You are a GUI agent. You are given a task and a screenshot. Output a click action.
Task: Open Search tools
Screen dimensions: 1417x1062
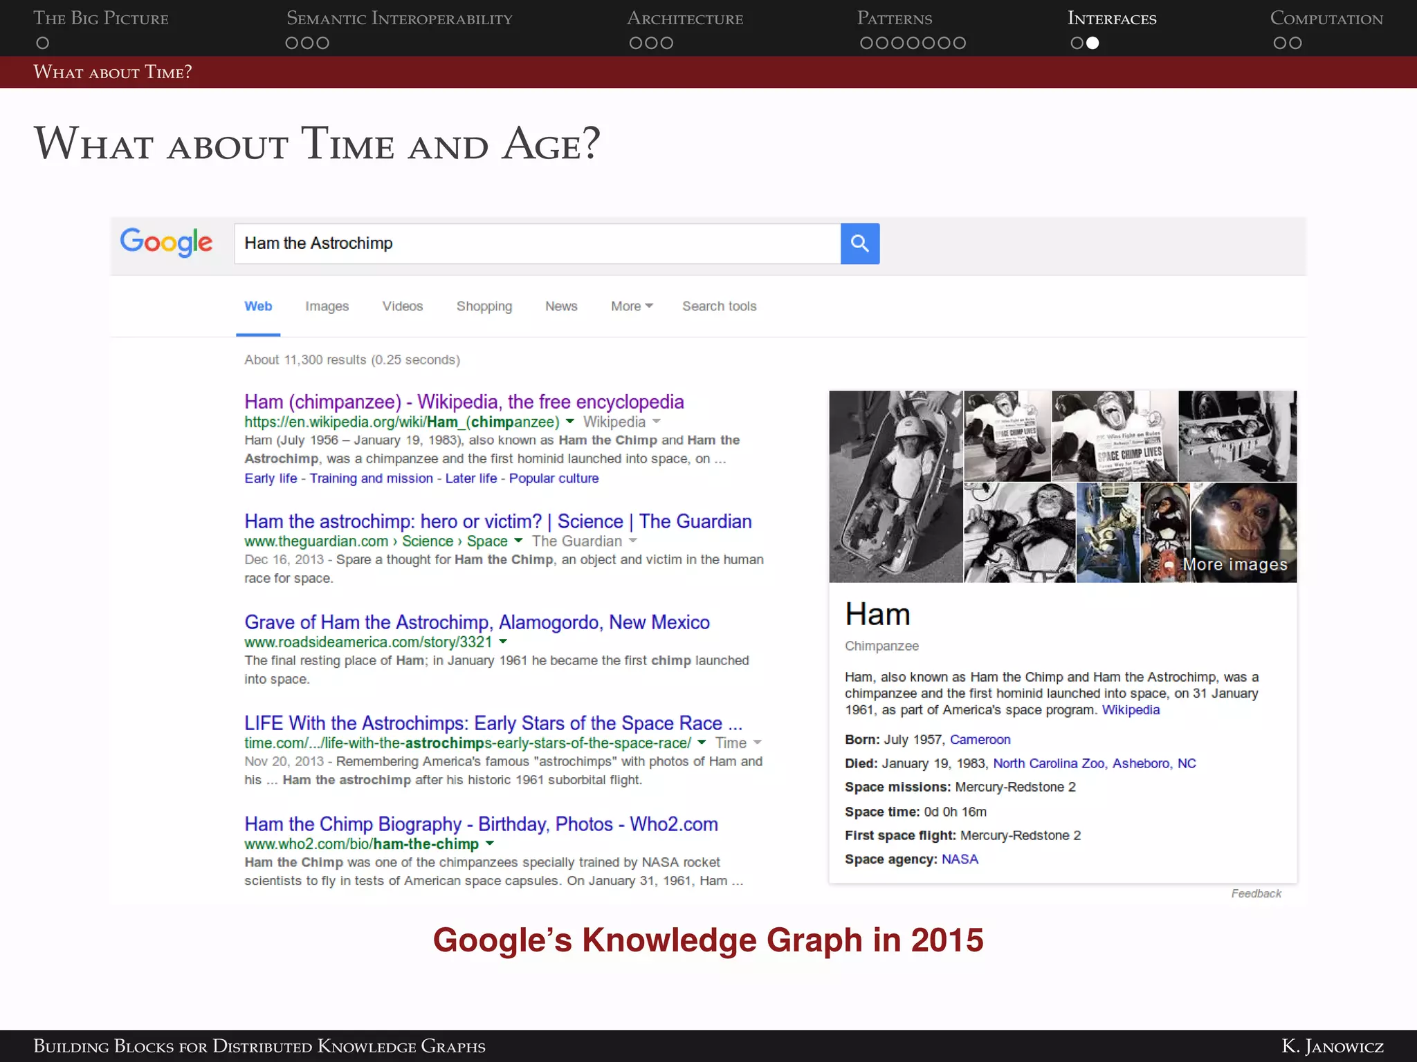tap(720, 306)
